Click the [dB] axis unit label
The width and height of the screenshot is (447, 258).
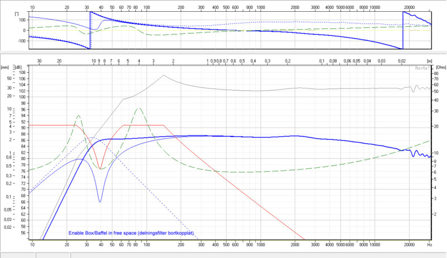pyautogui.click(x=19, y=67)
